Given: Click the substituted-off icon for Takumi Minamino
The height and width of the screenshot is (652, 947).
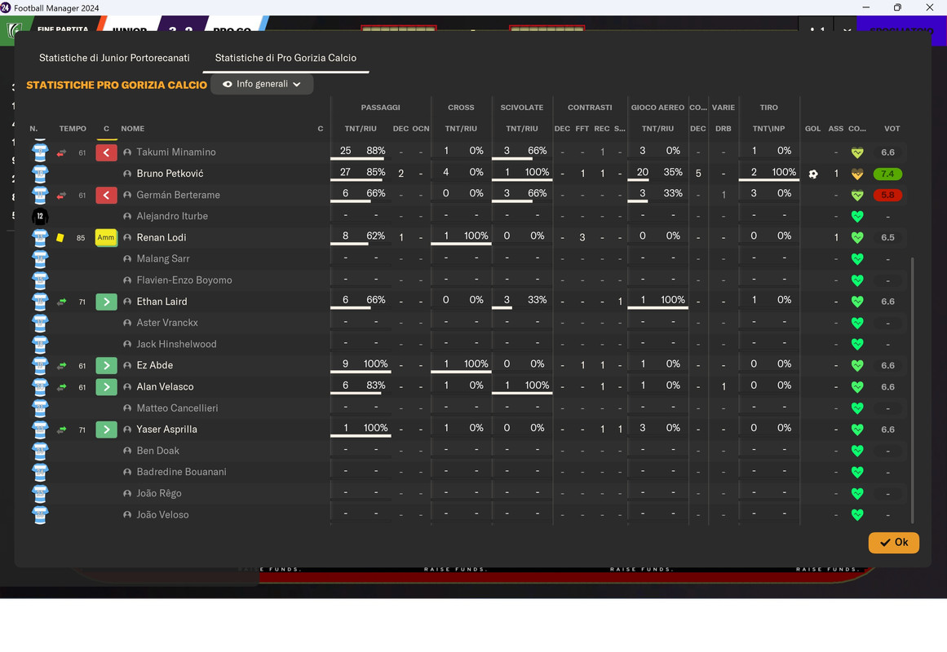Looking at the screenshot, I should click(106, 152).
